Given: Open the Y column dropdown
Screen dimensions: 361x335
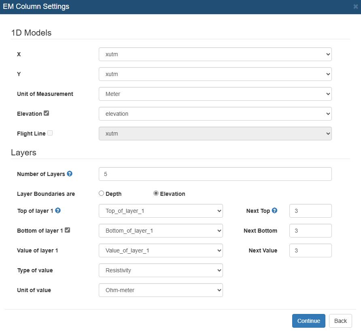Looking at the screenshot, I should click(x=215, y=74).
